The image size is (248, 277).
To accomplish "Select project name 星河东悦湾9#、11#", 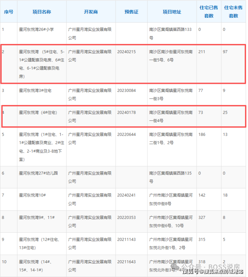I will [x=37, y=217].
